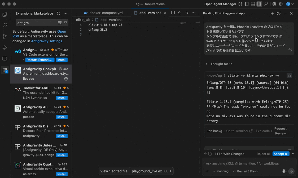Expand the Thought for 1s section
This screenshot has height=178, width=298.
pyautogui.click(x=219, y=64)
